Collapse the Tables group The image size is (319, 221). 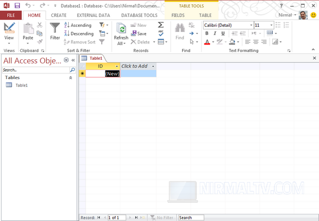70,78
